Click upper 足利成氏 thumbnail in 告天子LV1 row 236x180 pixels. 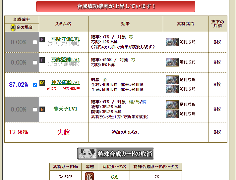click(172, 105)
